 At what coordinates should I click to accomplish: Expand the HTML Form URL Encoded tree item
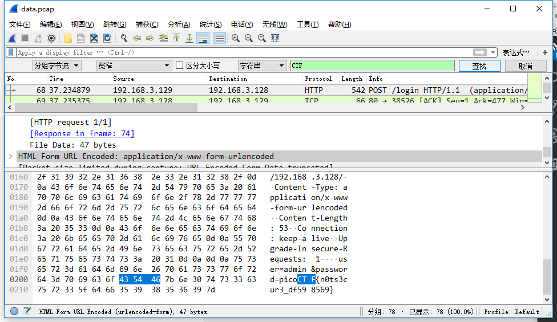click(x=11, y=156)
